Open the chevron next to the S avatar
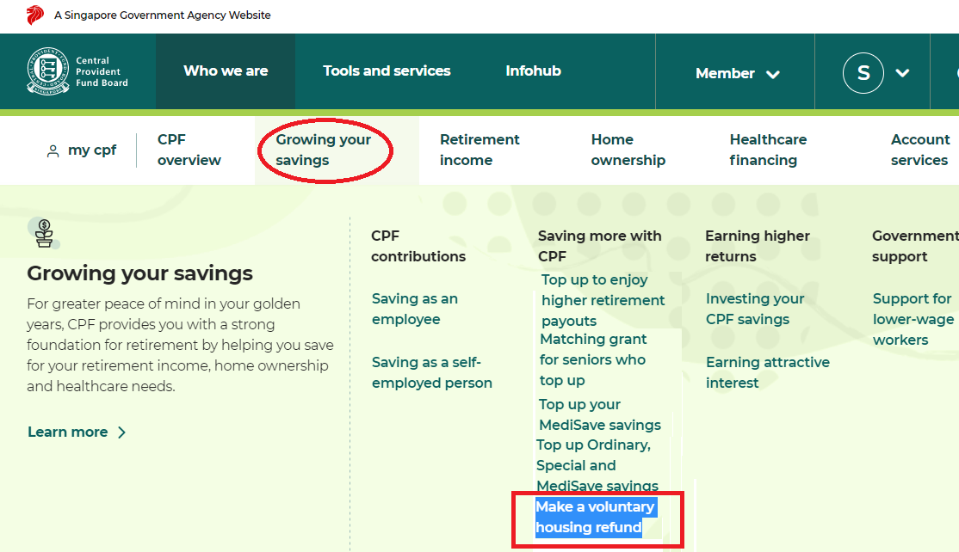This screenshot has width=959, height=552. (x=900, y=74)
